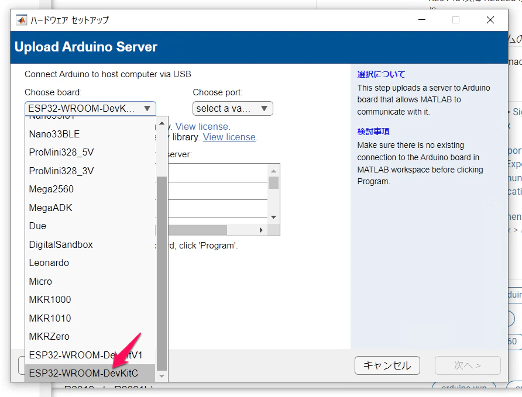522x397 pixels.
Task: Open the Choose port dropdown
Action: click(x=233, y=109)
